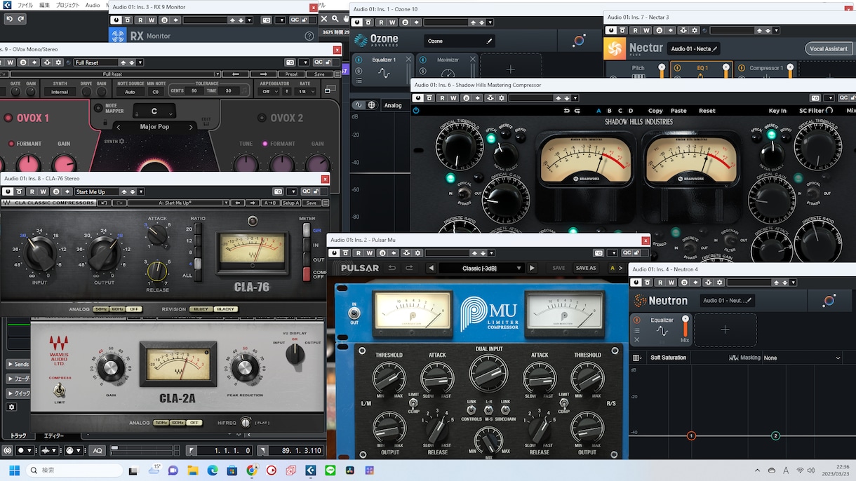Open the Cubase 編集 menu
The height and width of the screenshot is (481, 856).
click(x=44, y=5)
